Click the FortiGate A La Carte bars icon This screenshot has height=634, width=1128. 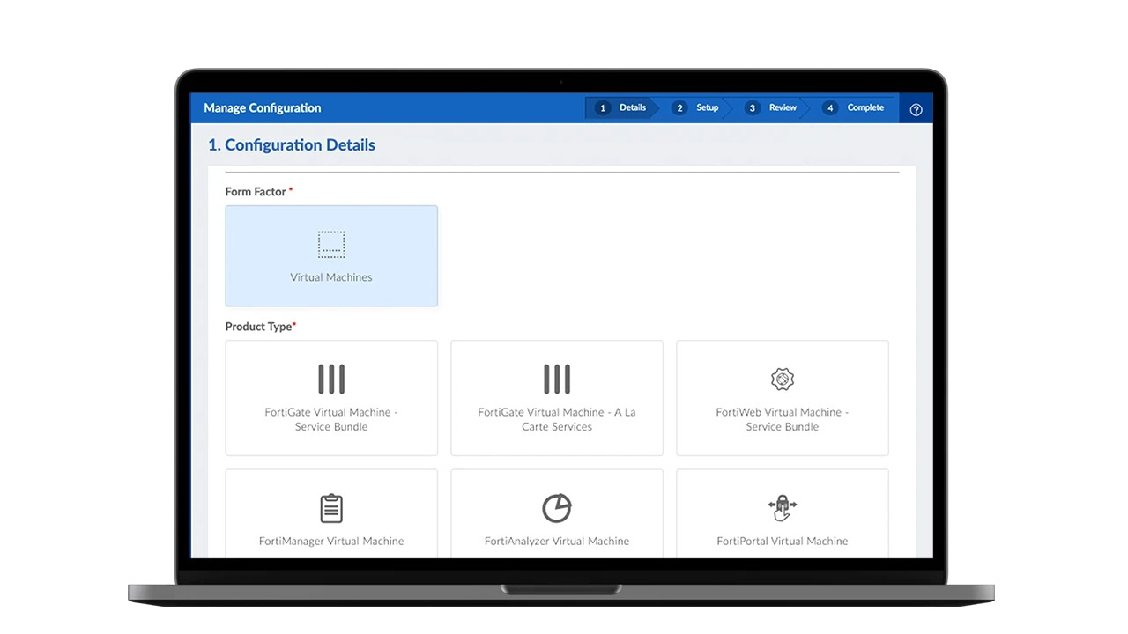coord(557,380)
